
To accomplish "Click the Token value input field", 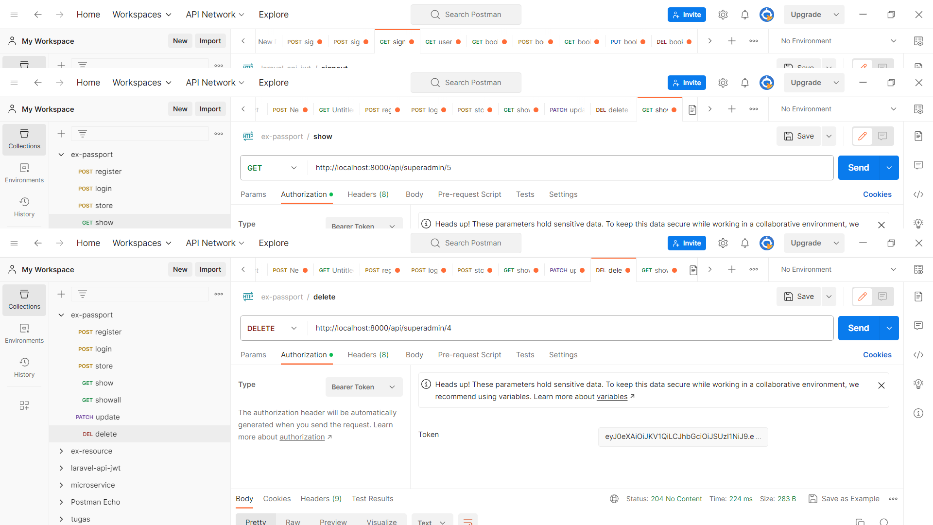I will point(682,437).
